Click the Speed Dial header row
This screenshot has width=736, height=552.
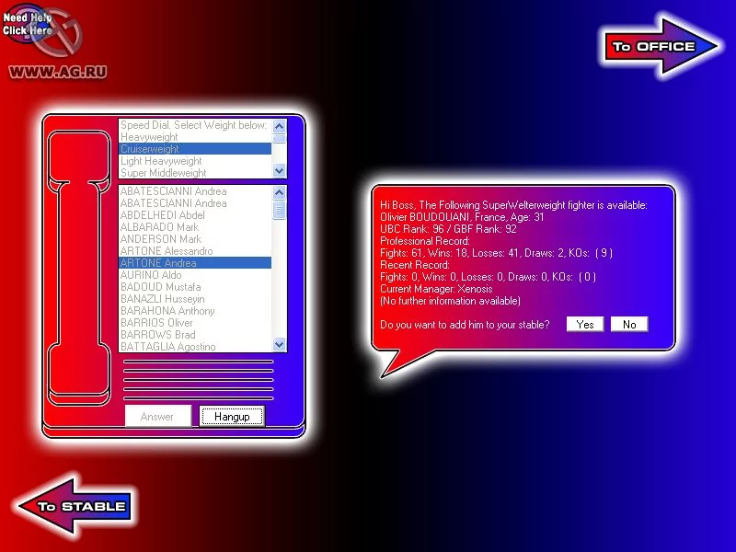(195, 125)
